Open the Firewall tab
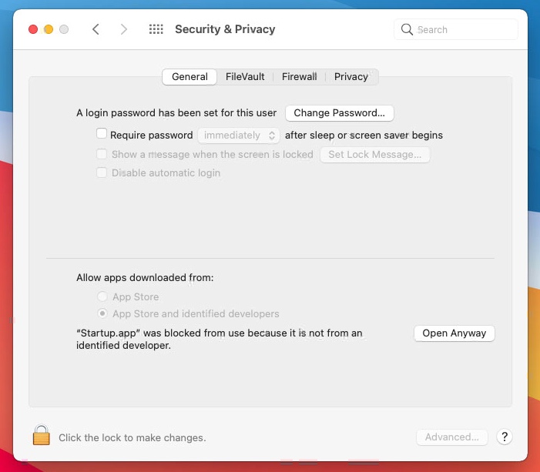This screenshot has height=472, width=540. click(300, 76)
